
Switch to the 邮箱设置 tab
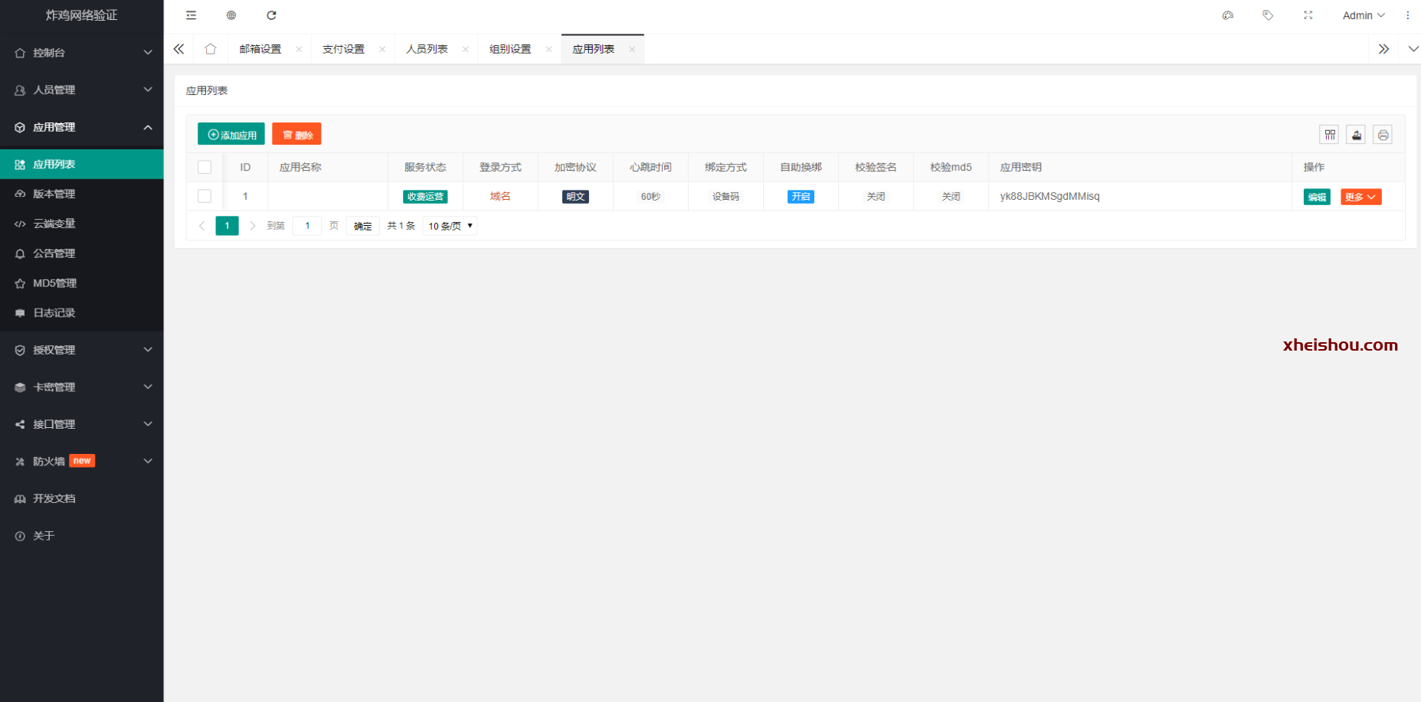click(x=260, y=49)
